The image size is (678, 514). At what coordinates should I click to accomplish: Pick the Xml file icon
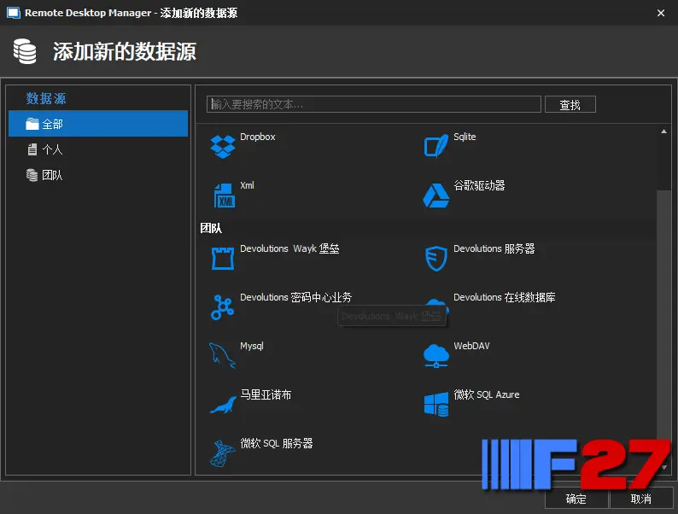click(x=224, y=196)
